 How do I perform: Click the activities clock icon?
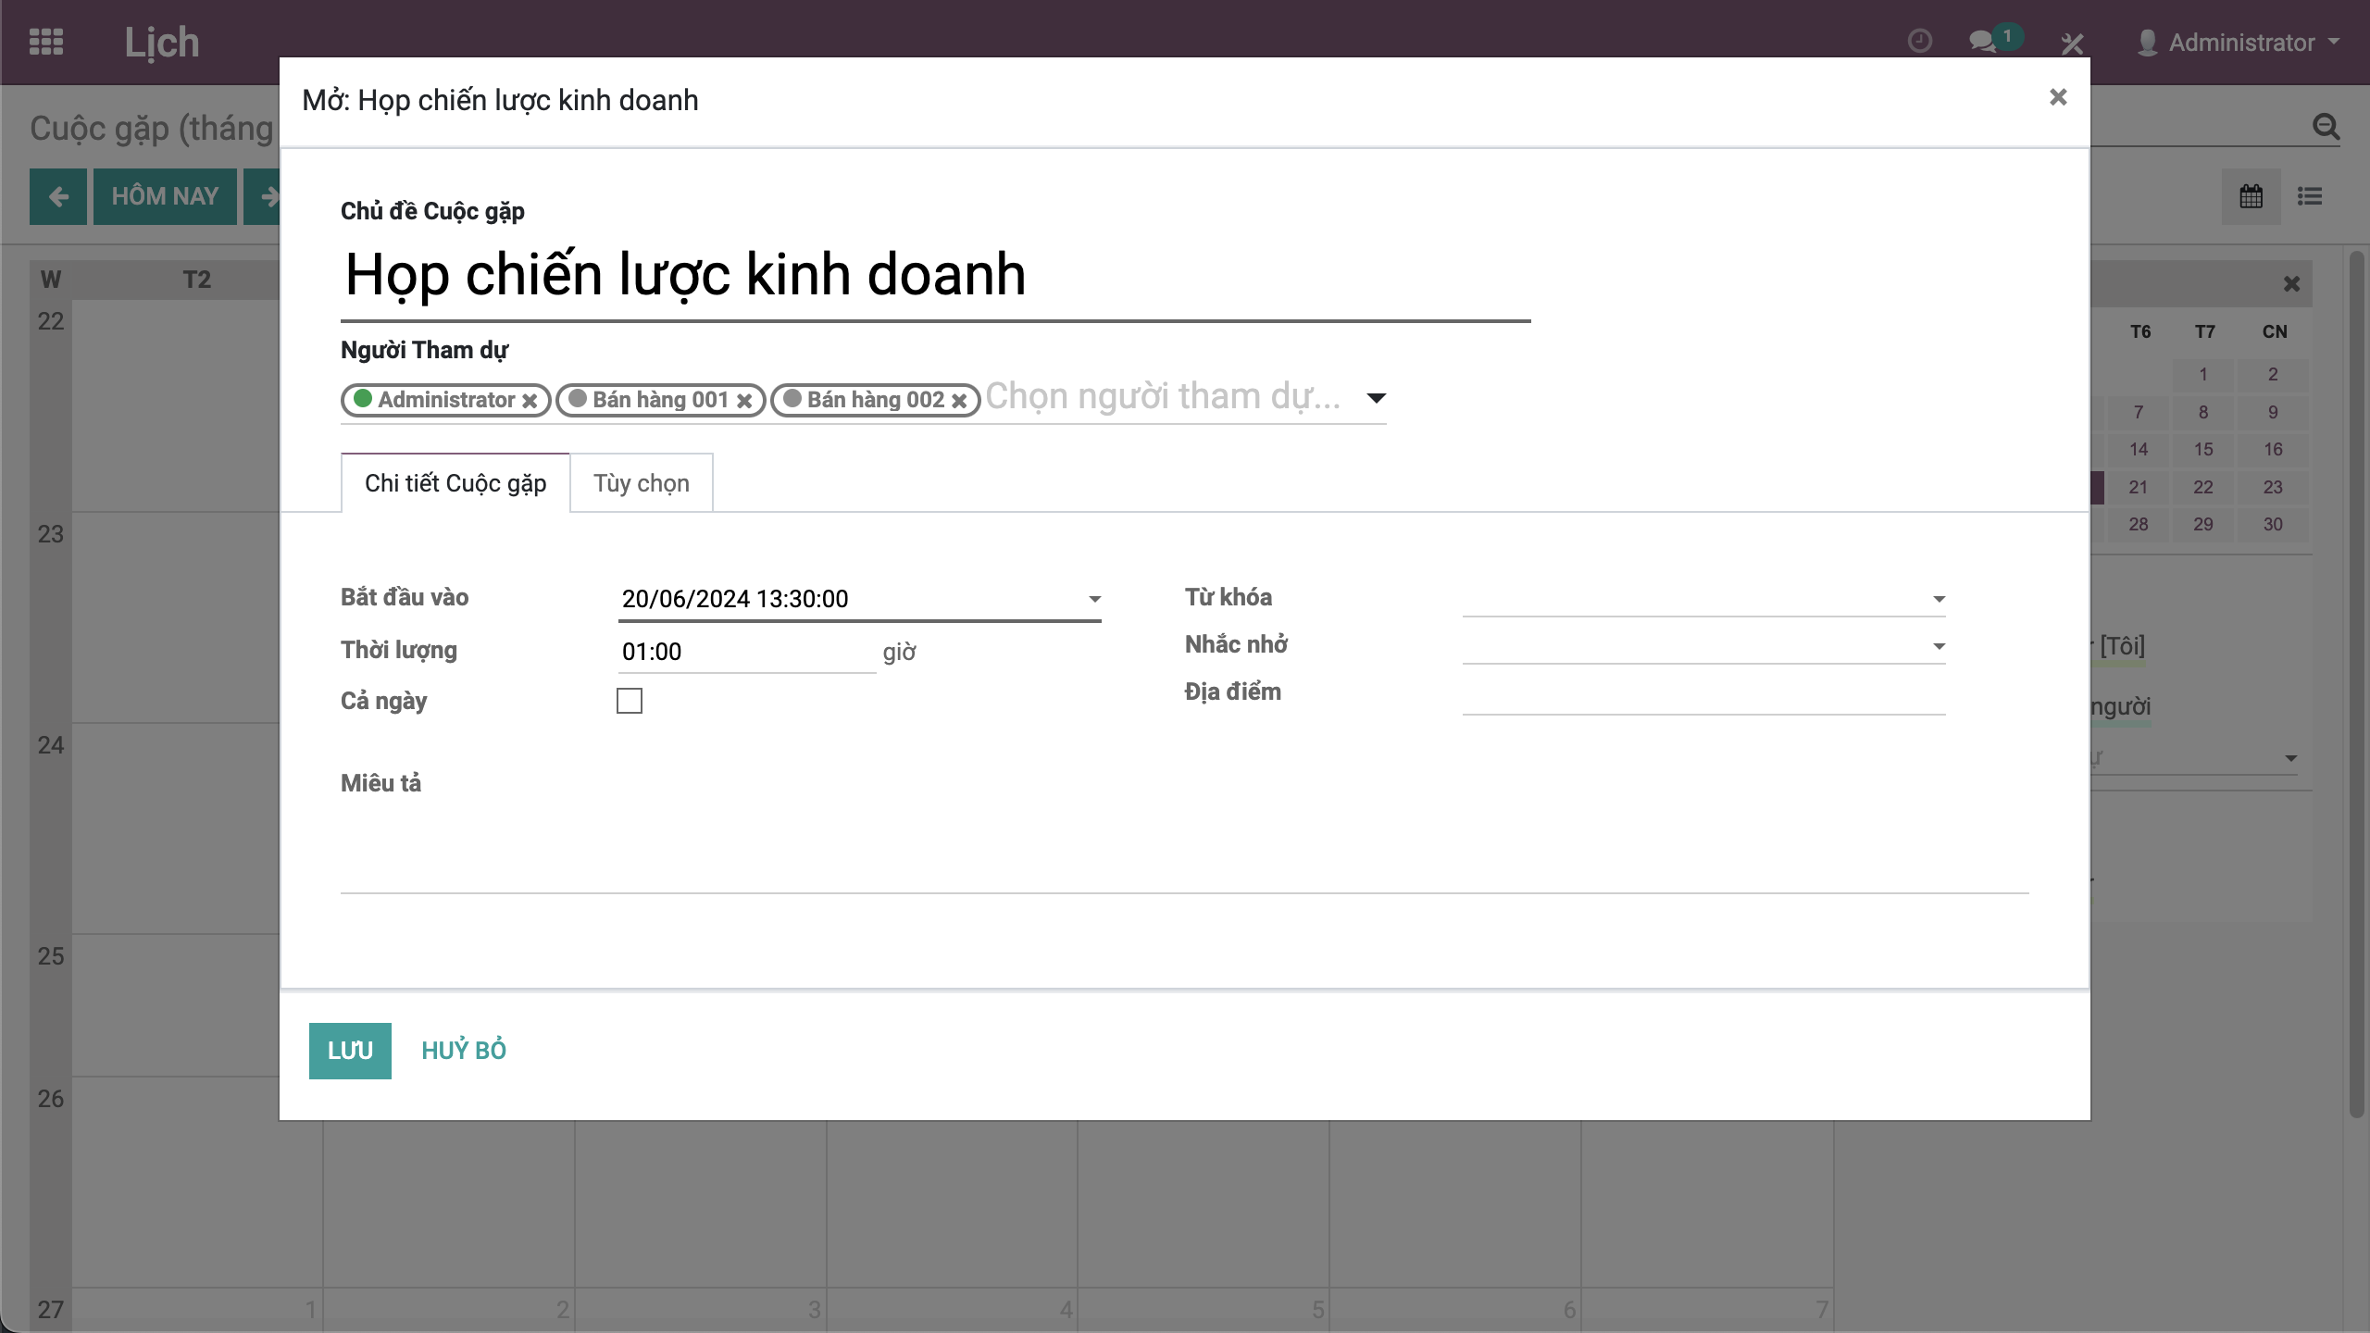point(1920,42)
